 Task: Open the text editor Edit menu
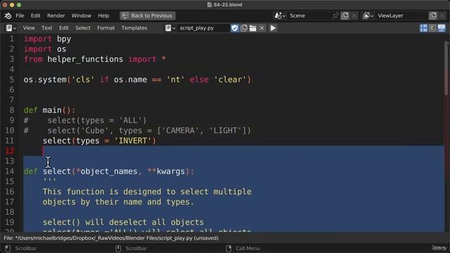pos(64,28)
